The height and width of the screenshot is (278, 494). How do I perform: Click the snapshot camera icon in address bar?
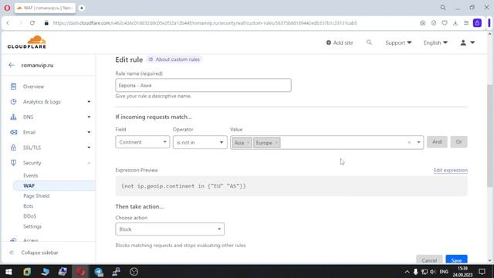pyautogui.click(x=422, y=23)
